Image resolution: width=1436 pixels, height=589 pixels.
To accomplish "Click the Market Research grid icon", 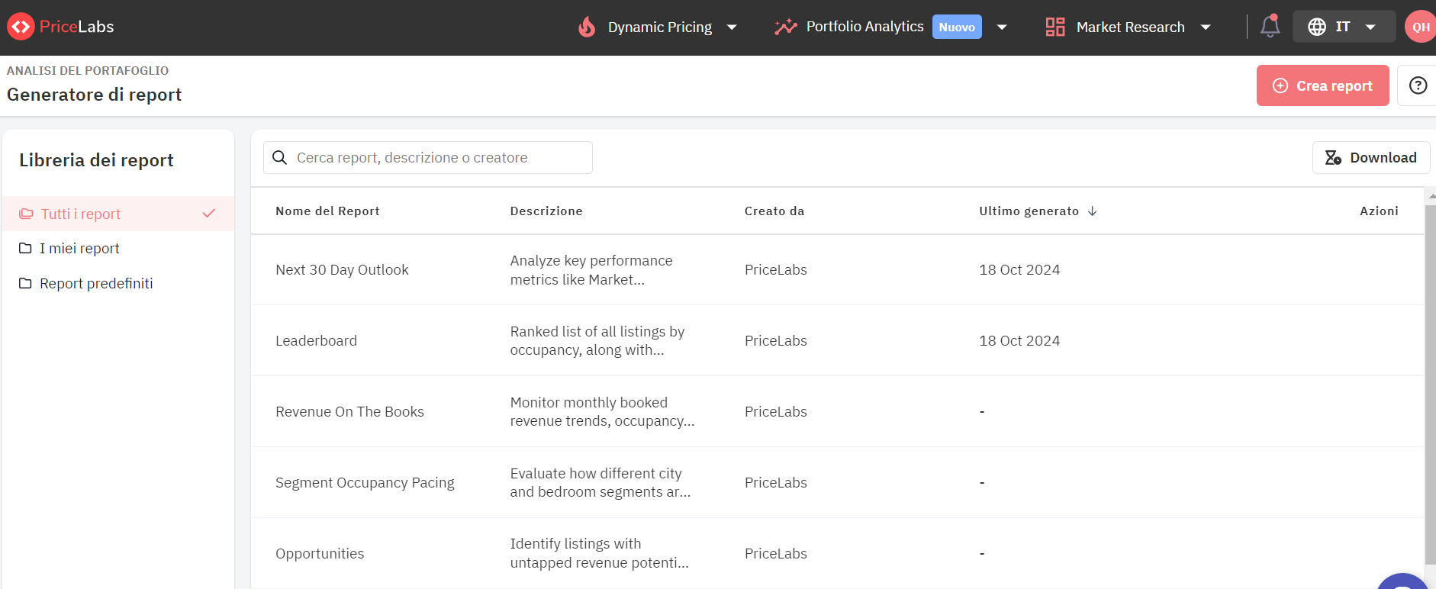I will coord(1055,27).
